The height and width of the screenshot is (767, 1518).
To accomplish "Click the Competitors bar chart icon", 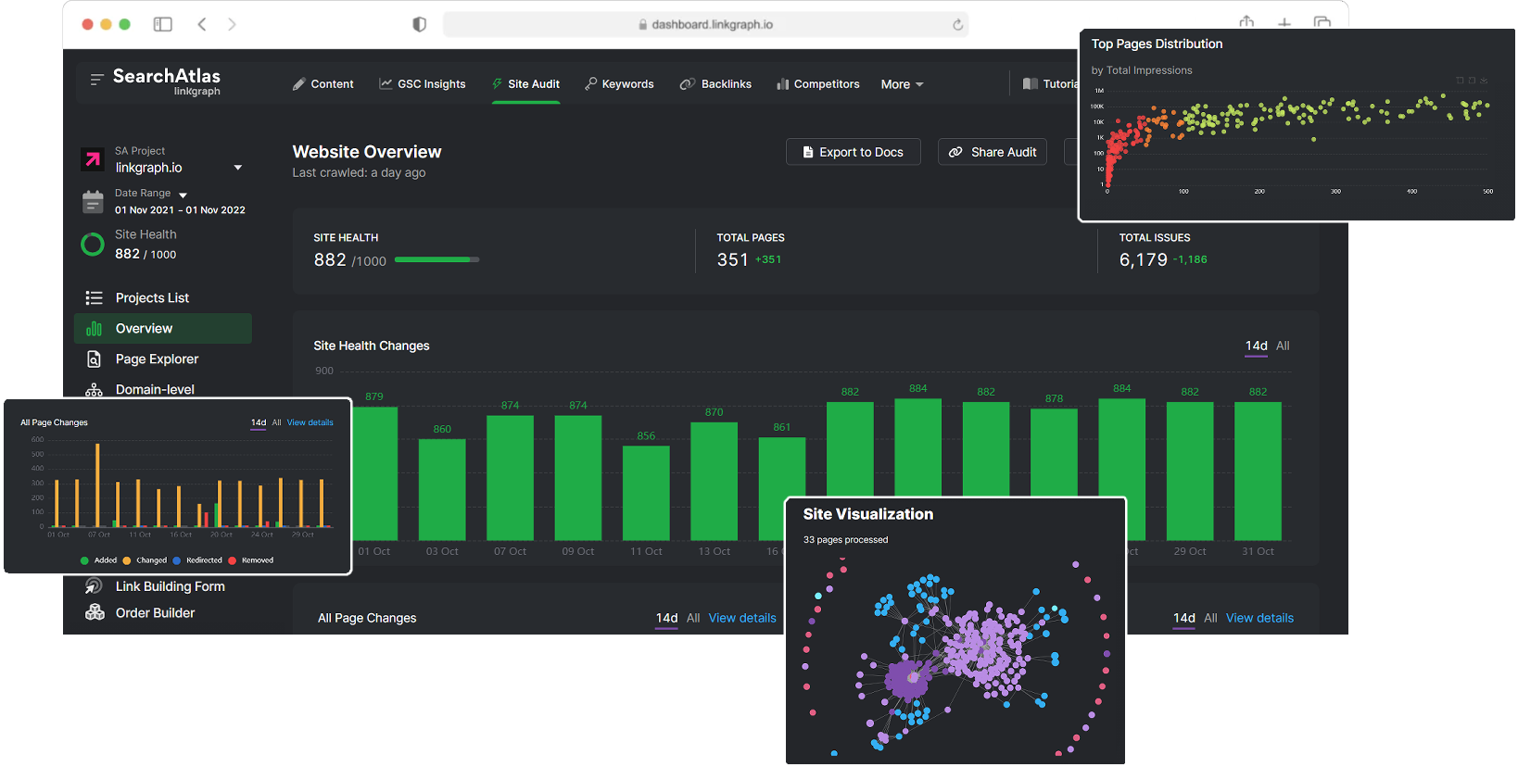I will click(783, 84).
